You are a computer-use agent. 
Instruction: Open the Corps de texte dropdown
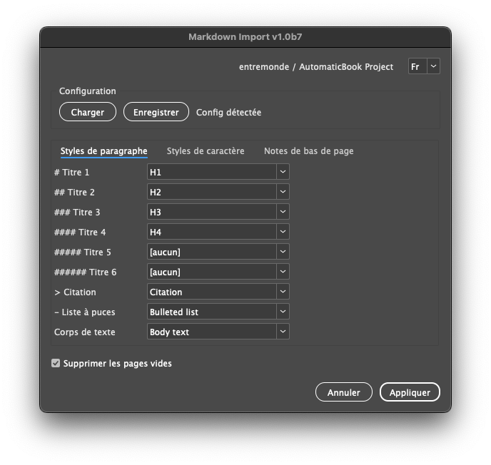283,332
